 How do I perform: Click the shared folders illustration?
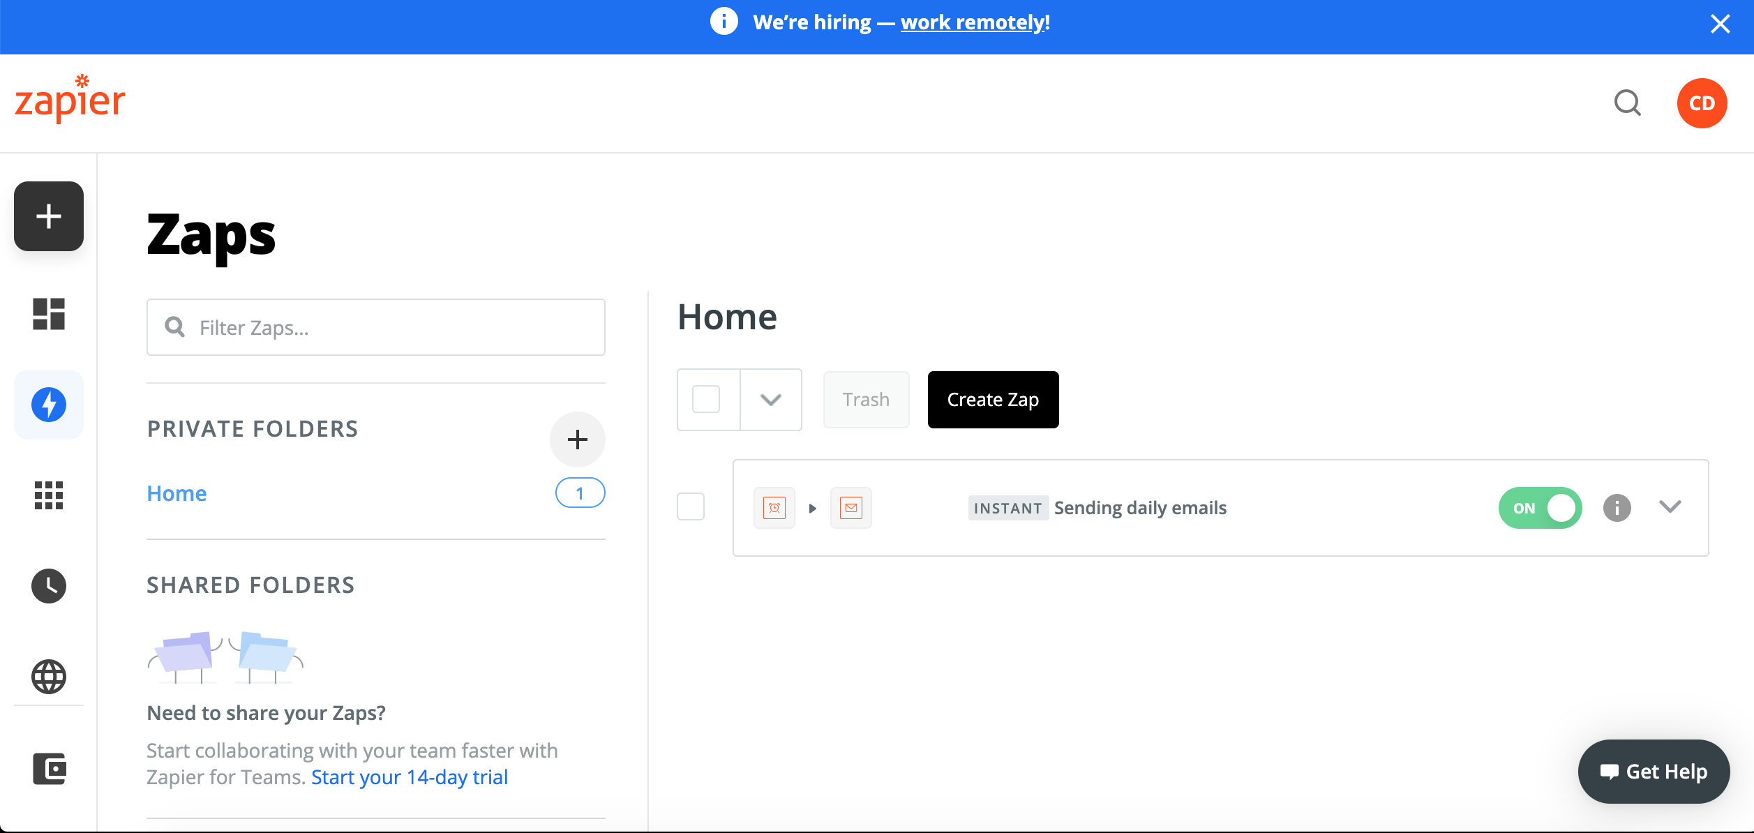tap(225, 657)
